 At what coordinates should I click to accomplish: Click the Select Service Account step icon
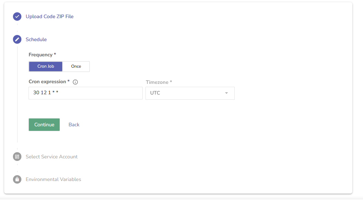(17, 157)
